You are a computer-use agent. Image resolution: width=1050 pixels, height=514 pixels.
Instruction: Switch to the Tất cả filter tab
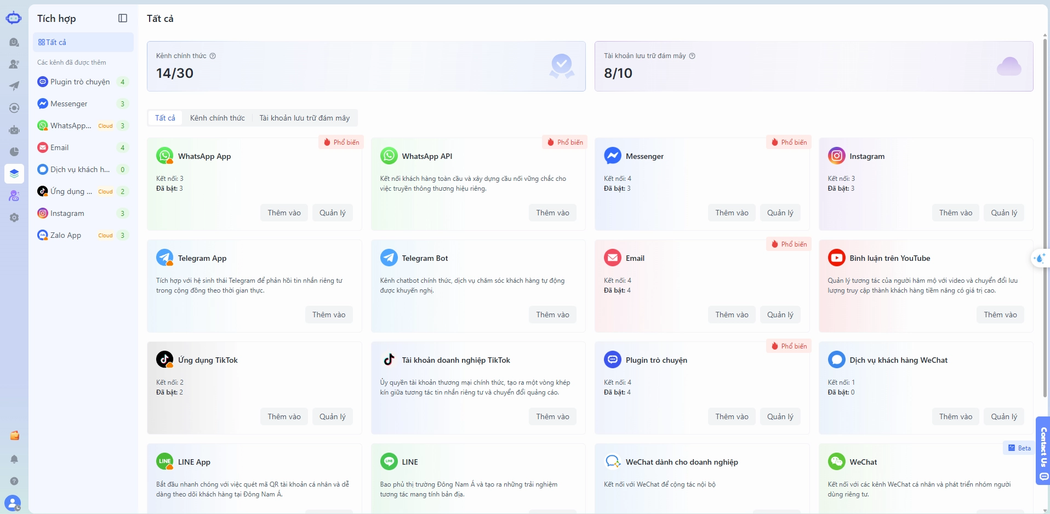[x=165, y=118]
